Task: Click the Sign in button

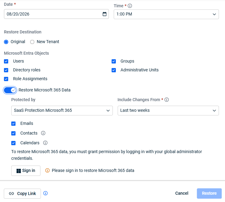Action: click(26, 171)
